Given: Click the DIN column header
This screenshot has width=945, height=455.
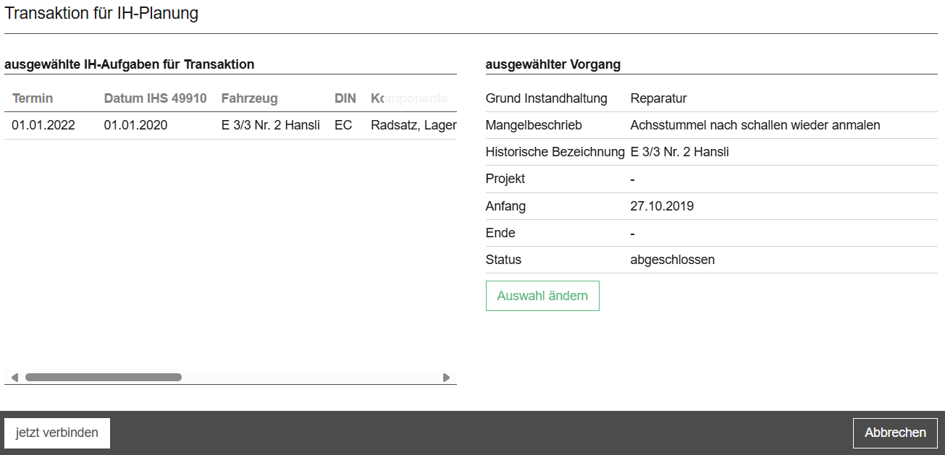Looking at the screenshot, I should click(345, 98).
